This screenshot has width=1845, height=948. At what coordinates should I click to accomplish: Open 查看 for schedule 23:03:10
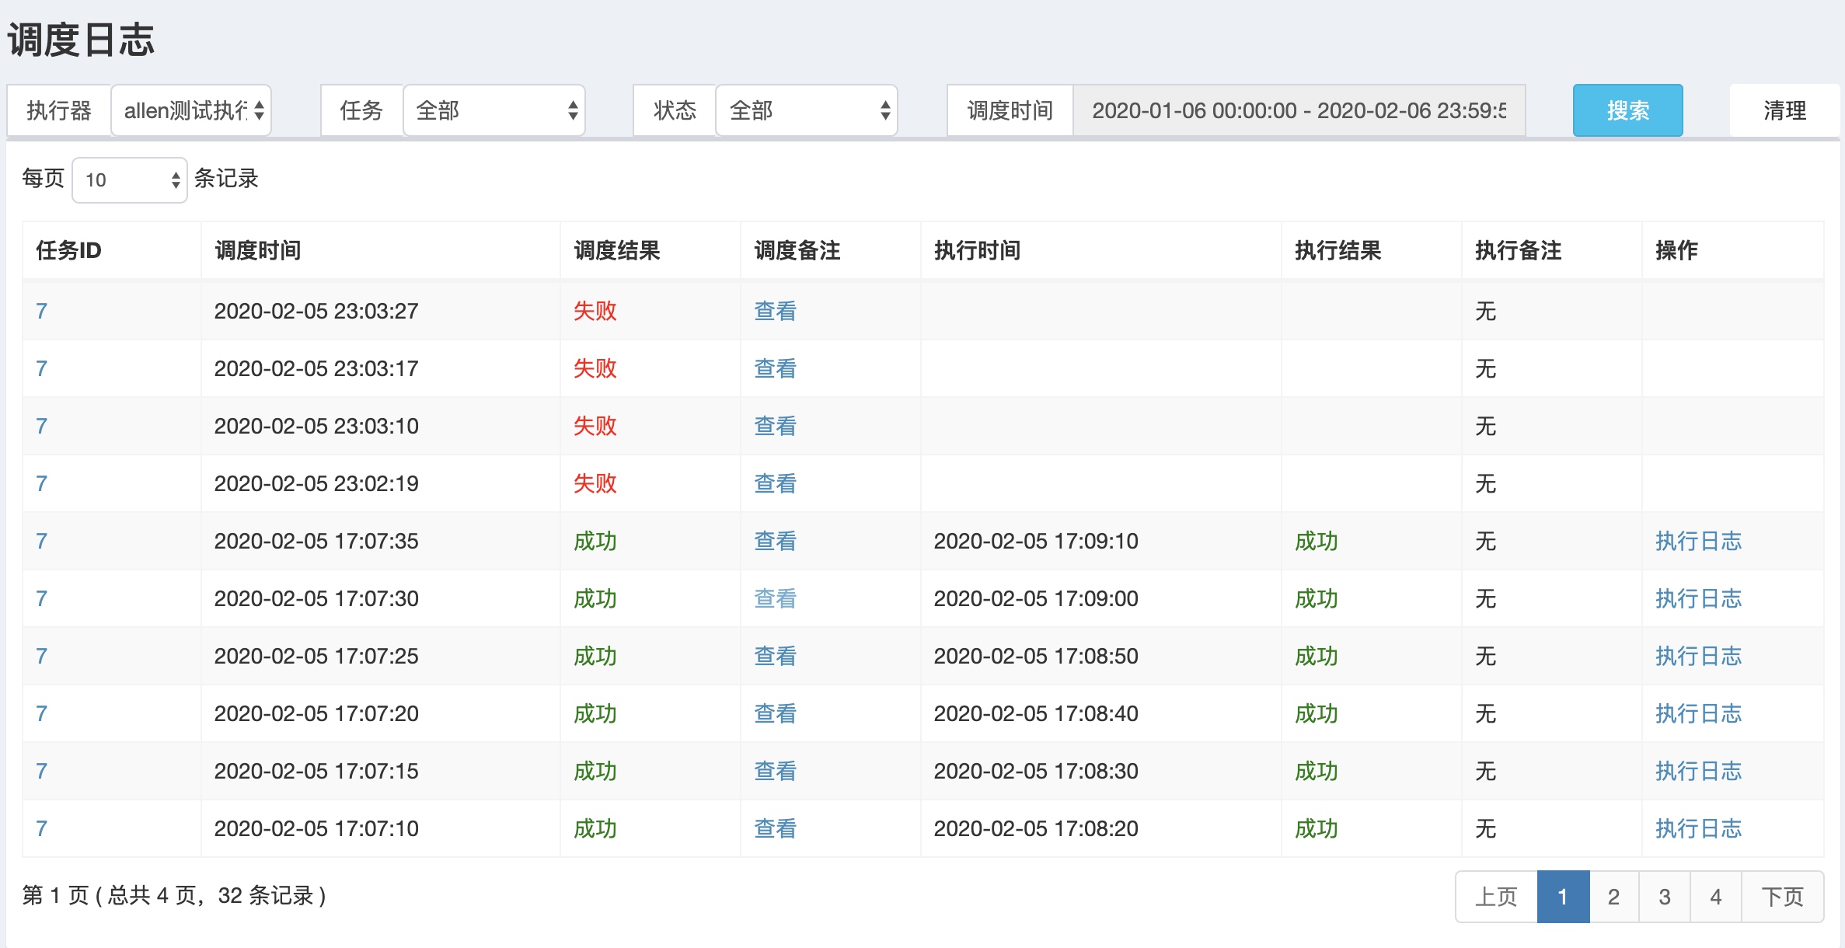(x=775, y=426)
